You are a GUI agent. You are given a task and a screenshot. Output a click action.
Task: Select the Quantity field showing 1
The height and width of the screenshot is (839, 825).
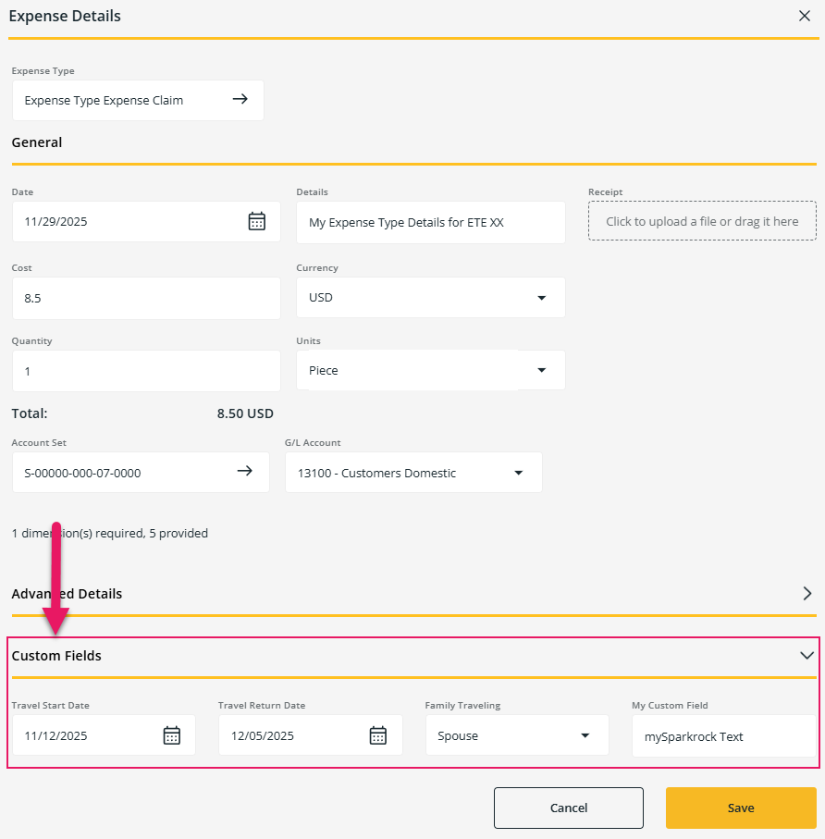click(145, 370)
